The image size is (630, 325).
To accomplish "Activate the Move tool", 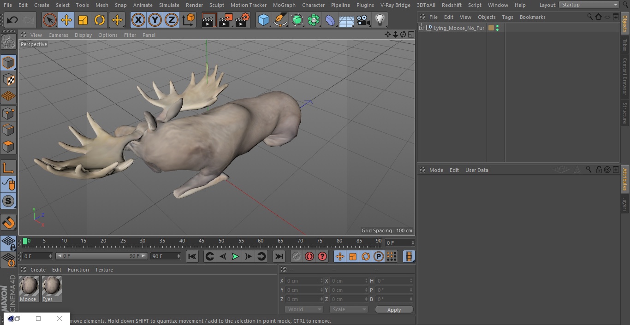I will [66, 20].
